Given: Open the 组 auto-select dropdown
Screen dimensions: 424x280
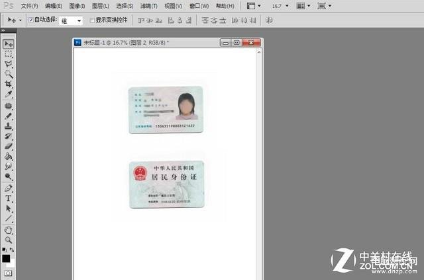Looking at the screenshot, I should (x=71, y=20).
